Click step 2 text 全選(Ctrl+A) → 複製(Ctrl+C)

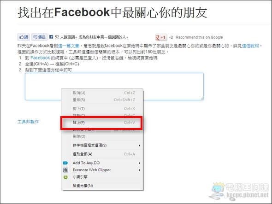point(52,64)
